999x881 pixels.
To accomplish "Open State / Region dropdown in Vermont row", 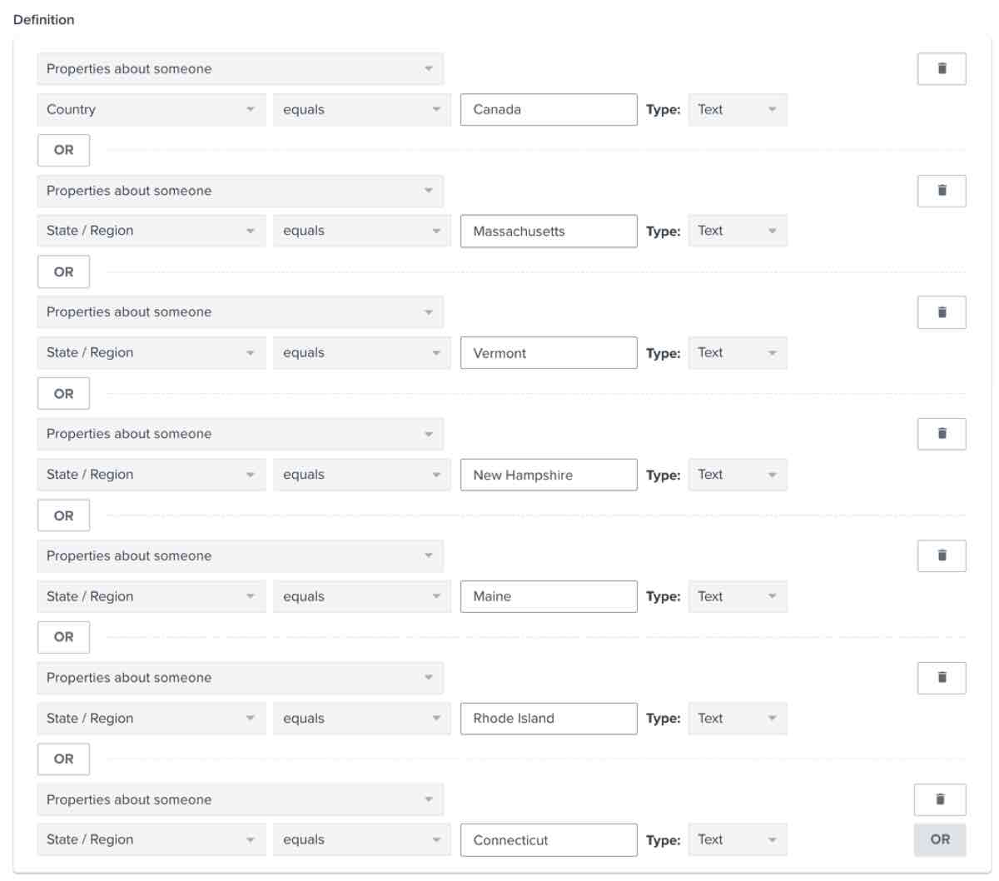I will pyautogui.click(x=151, y=353).
